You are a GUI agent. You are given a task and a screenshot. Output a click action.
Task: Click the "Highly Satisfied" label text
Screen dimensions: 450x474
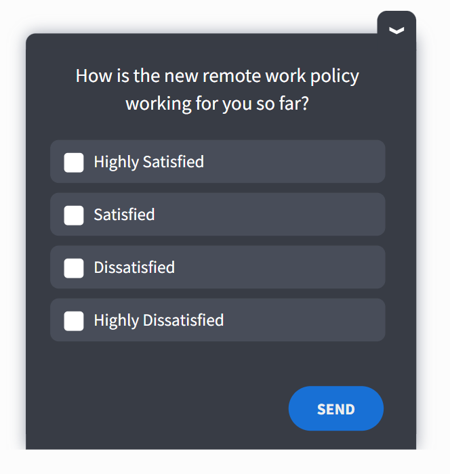[148, 163]
